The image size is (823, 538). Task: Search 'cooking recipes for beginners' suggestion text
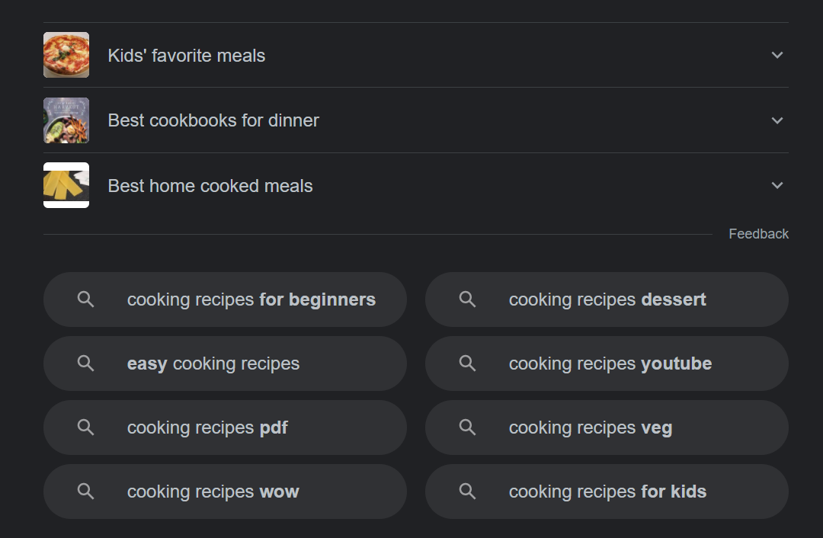[251, 299]
